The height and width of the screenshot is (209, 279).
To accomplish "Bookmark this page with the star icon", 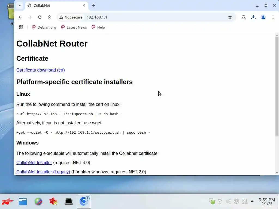I will [230, 17].
